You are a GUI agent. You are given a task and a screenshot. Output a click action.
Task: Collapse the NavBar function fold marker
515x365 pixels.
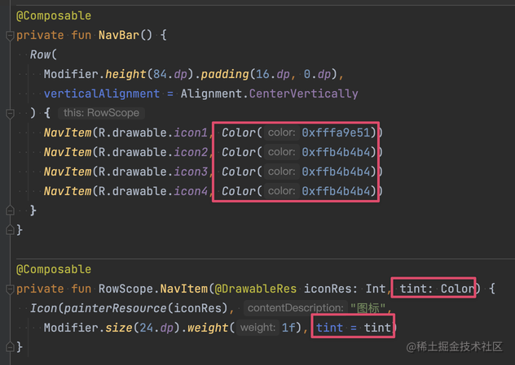coord(10,36)
